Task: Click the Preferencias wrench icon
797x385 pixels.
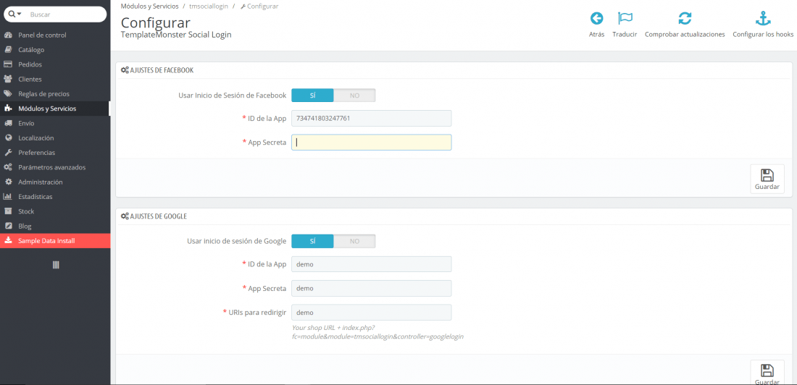Action: pos(8,153)
